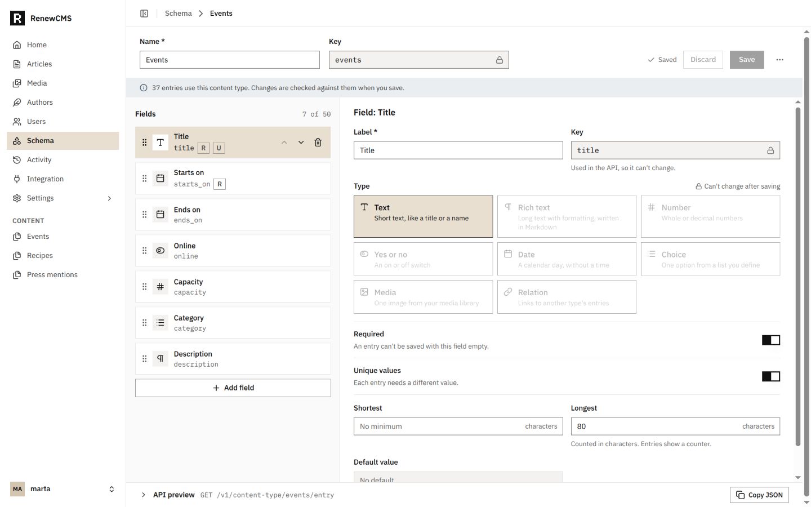
Task: Expand the API preview panel
Action: [144, 495]
